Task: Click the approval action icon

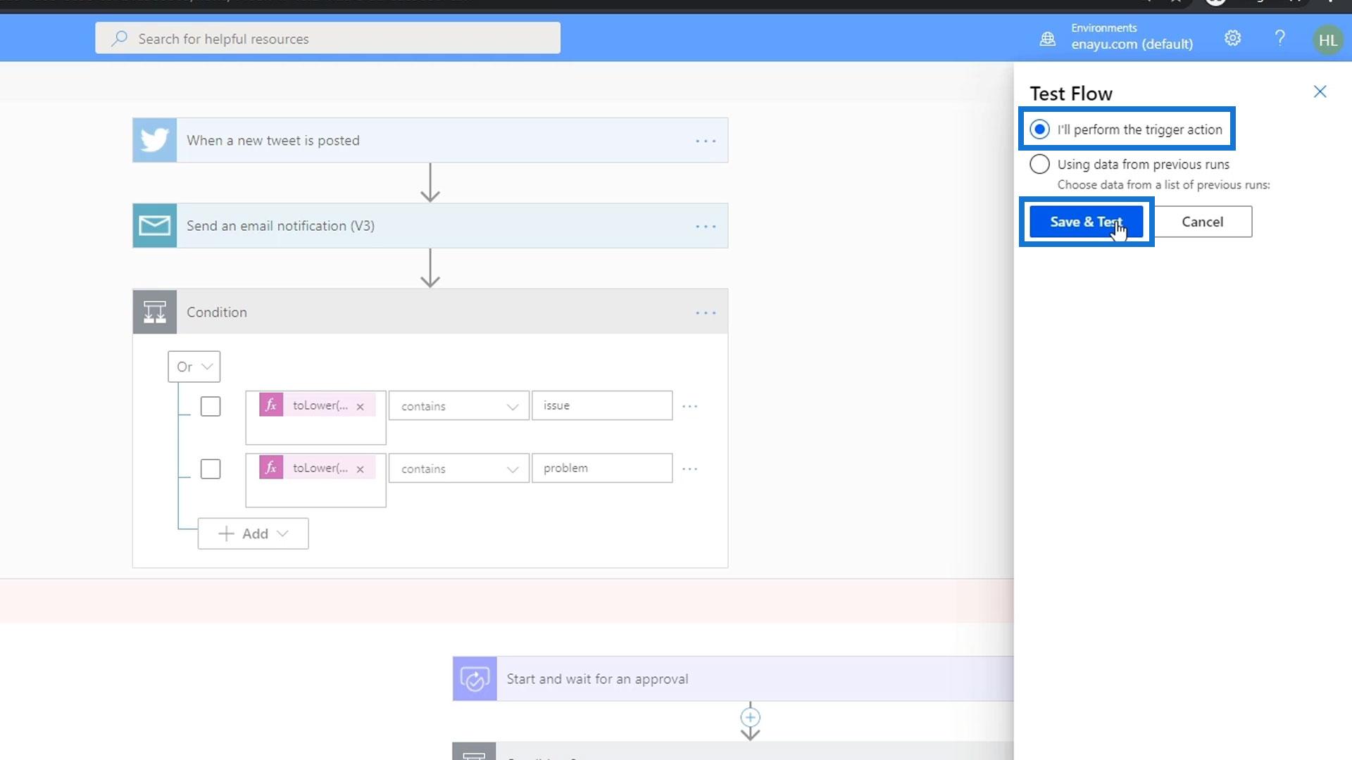Action: point(475,679)
